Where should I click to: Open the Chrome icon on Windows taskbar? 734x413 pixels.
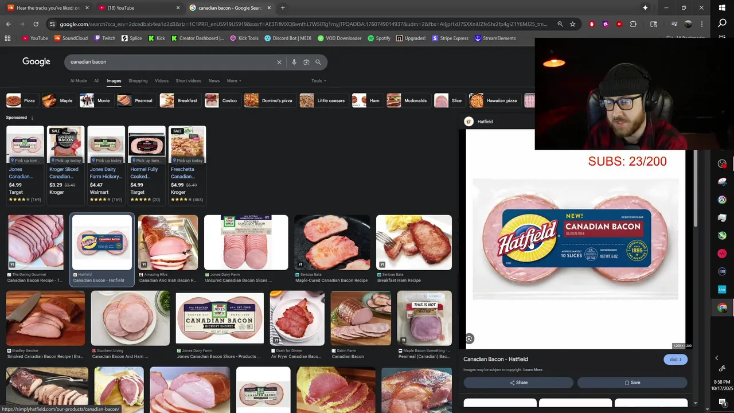point(722,308)
